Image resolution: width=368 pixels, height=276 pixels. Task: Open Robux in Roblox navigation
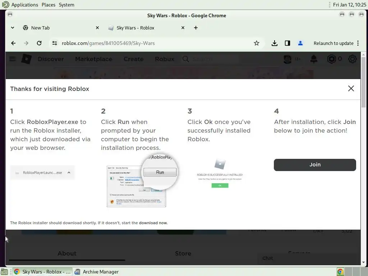pyautogui.click(x=165, y=59)
